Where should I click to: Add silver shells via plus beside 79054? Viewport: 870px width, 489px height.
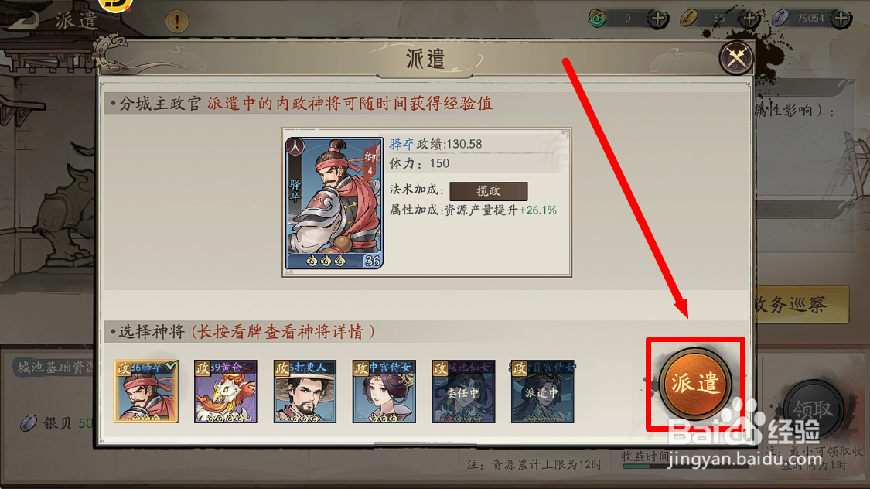click(x=841, y=19)
